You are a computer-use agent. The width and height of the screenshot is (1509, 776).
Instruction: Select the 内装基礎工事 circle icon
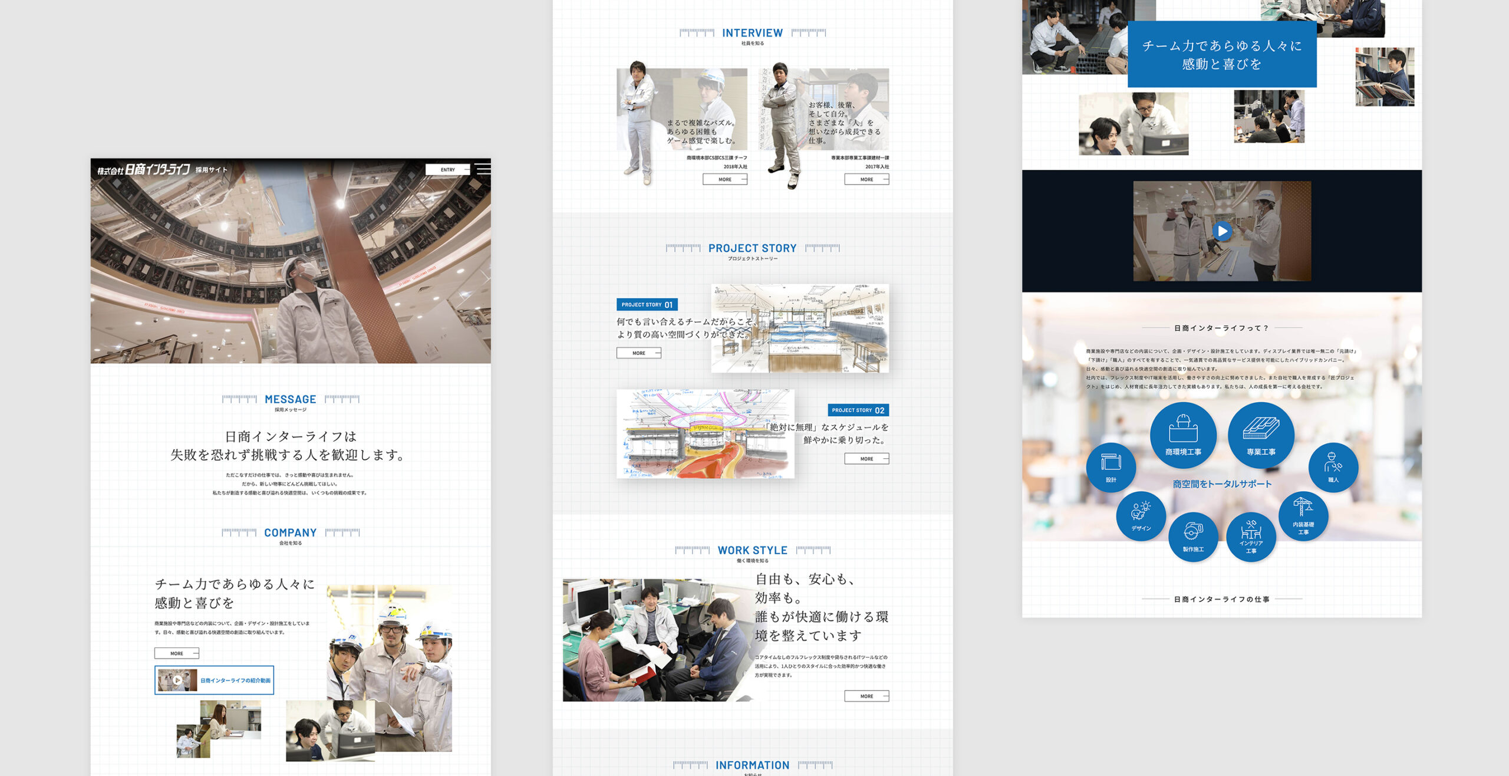[x=1303, y=515]
